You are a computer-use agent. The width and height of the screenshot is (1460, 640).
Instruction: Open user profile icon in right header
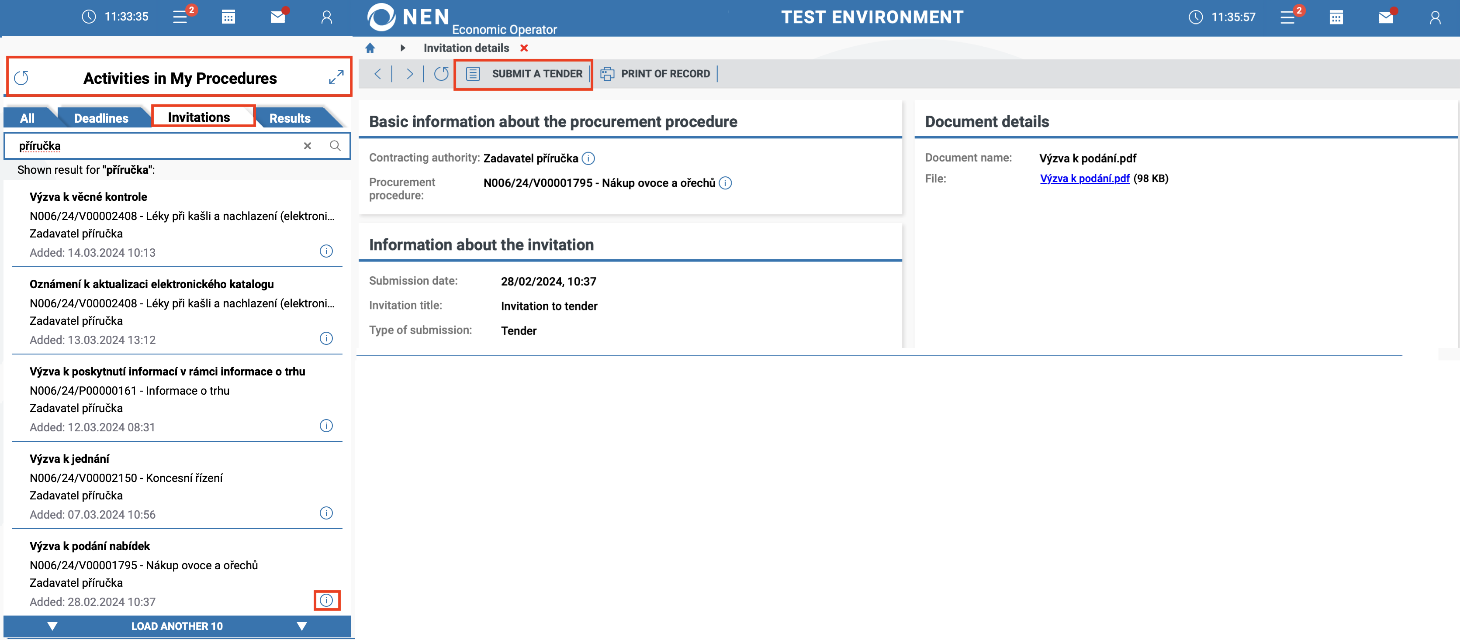click(1435, 17)
